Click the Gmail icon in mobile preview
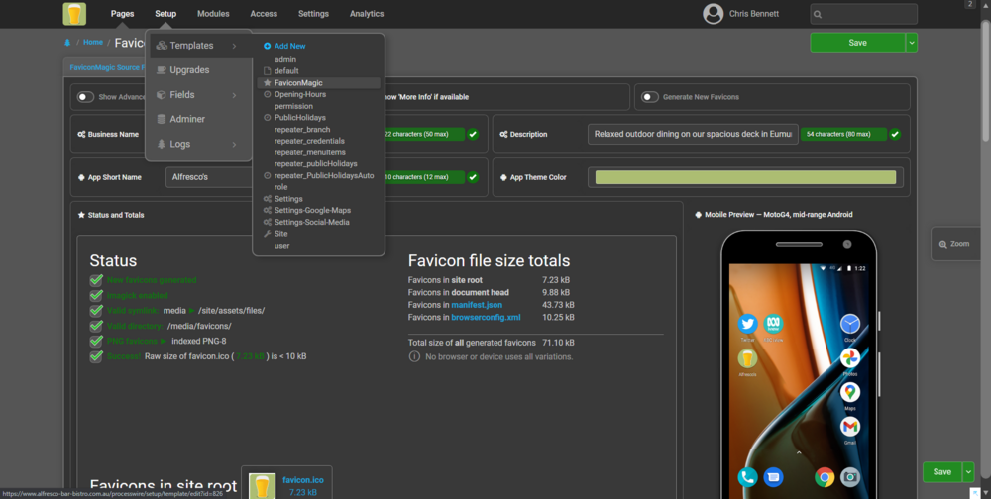Screen dimensions: 991x499 click(x=849, y=427)
